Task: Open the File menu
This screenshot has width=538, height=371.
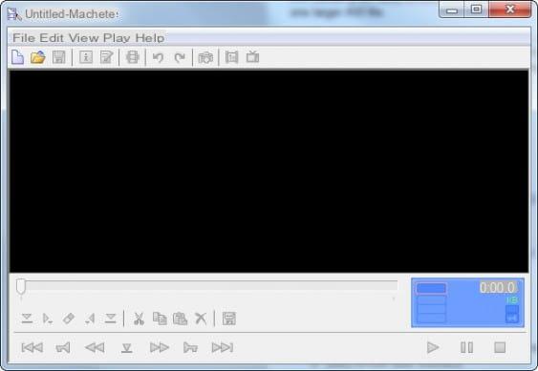Action: click(x=24, y=38)
